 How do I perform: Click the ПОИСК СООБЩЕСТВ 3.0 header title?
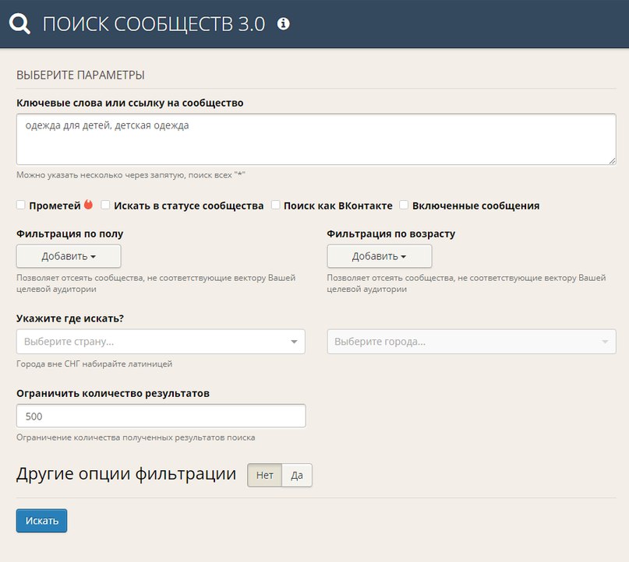(154, 24)
